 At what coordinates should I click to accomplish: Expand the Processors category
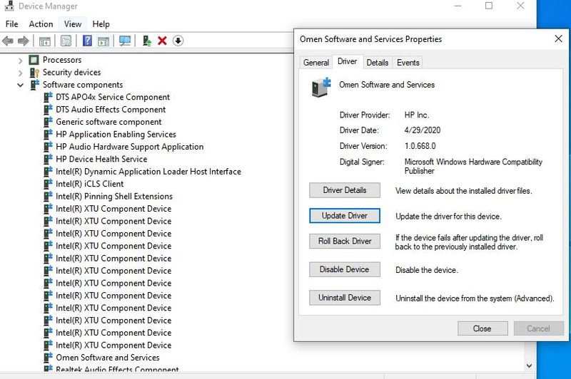20,61
